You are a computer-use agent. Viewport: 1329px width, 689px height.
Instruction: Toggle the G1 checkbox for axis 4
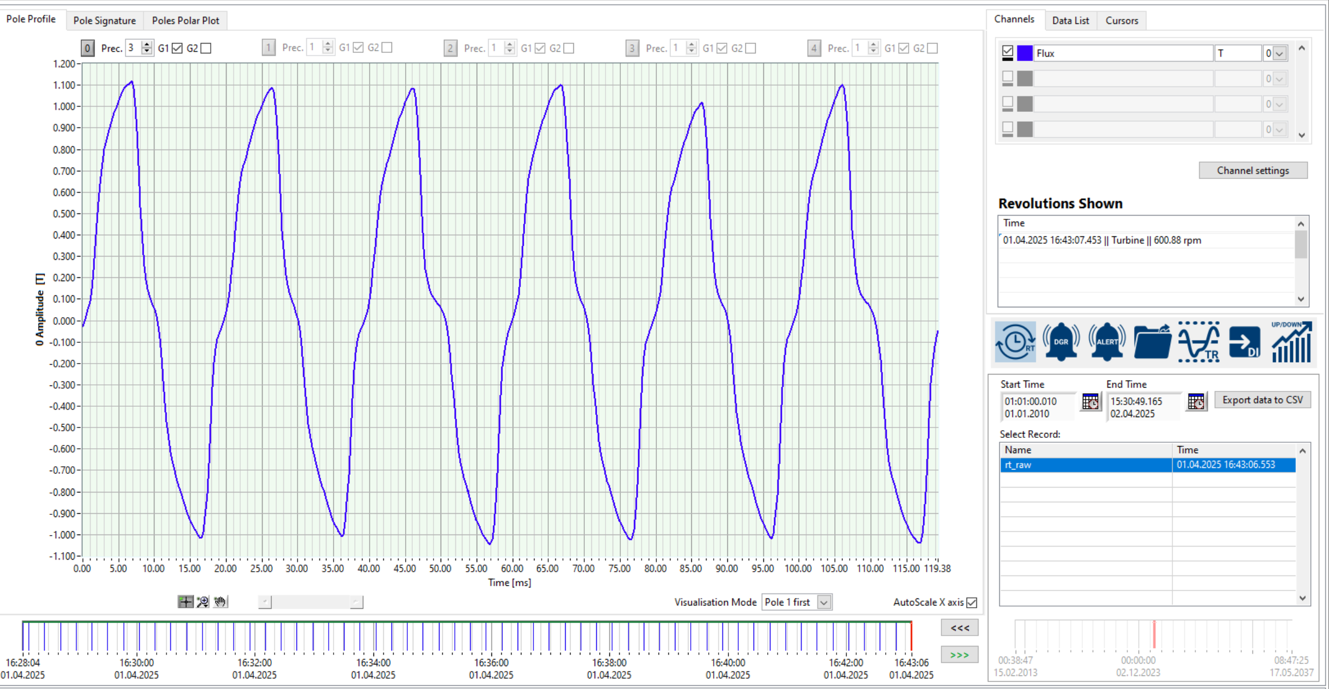coord(904,48)
